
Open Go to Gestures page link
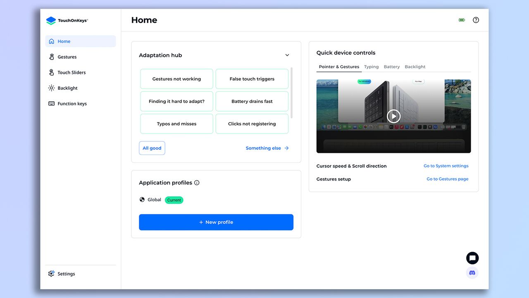448,179
